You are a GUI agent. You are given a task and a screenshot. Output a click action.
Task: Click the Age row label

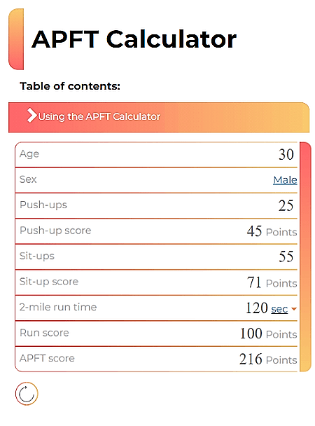point(29,154)
